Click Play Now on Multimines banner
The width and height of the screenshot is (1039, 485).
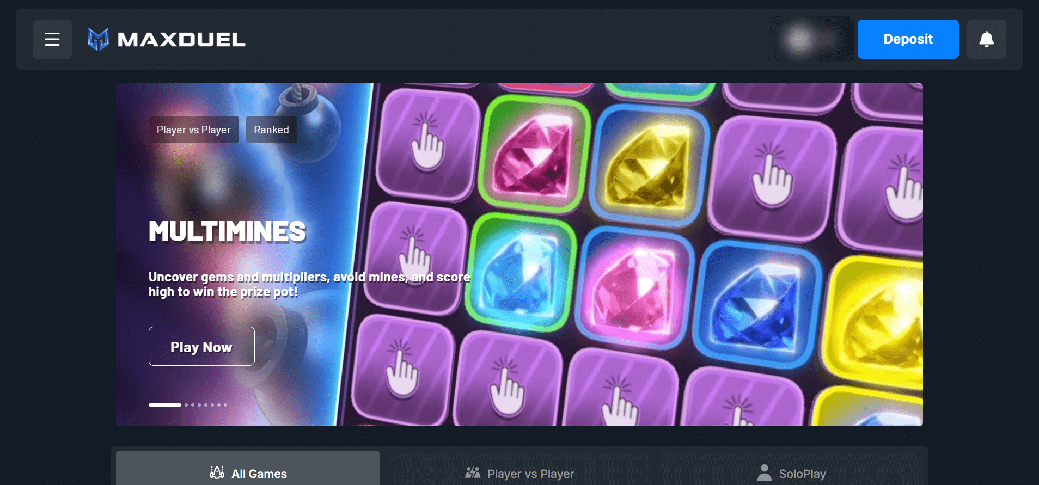(x=201, y=346)
